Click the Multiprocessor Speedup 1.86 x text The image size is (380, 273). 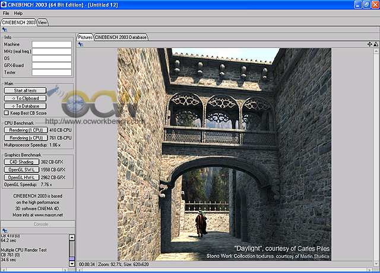(32, 145)
